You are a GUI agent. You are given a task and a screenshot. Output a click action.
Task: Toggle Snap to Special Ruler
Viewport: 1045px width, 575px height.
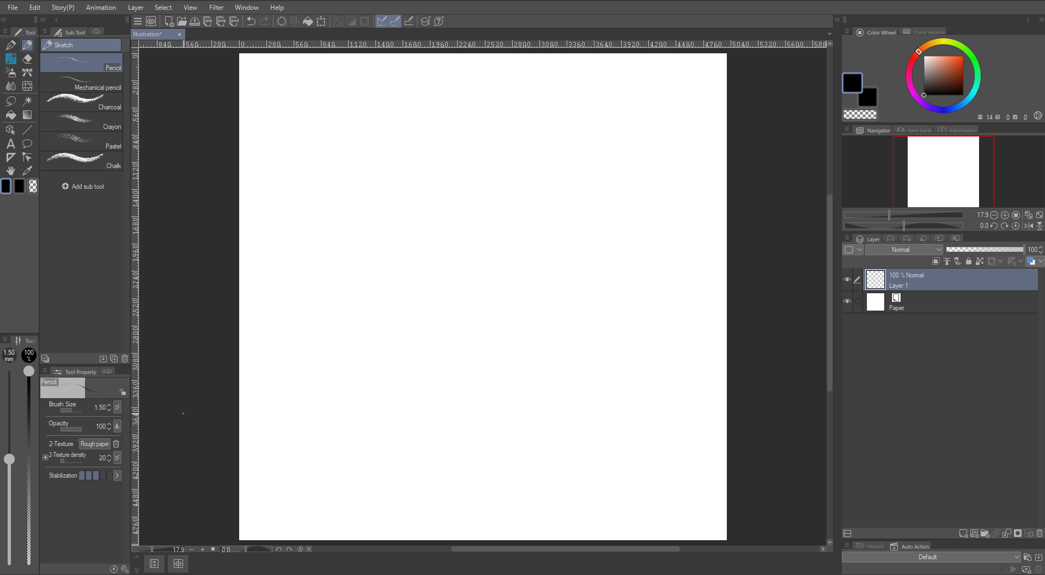395,21
